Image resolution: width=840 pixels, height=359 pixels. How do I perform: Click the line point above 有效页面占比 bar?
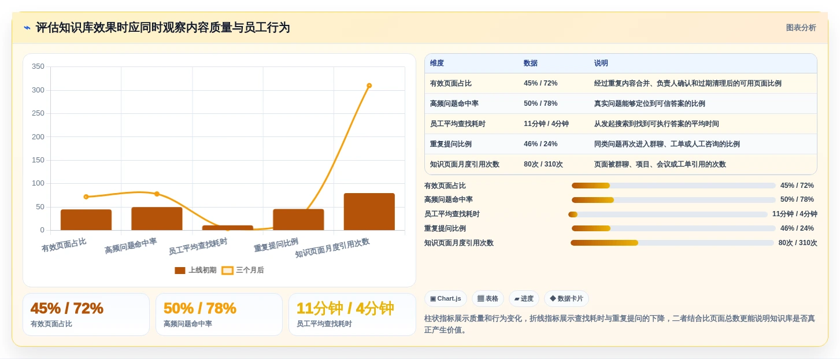coord(86,197)
